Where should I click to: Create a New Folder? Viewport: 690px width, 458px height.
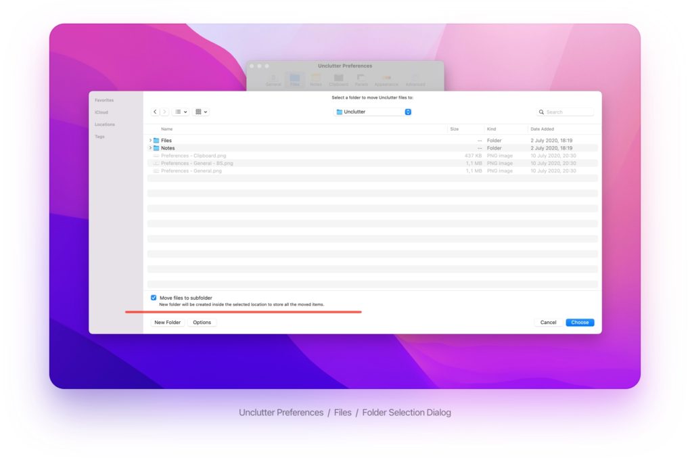tap(167, 323)
